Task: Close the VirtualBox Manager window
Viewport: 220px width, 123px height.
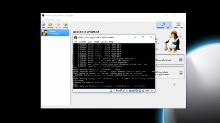Action: tap(182, 15)
